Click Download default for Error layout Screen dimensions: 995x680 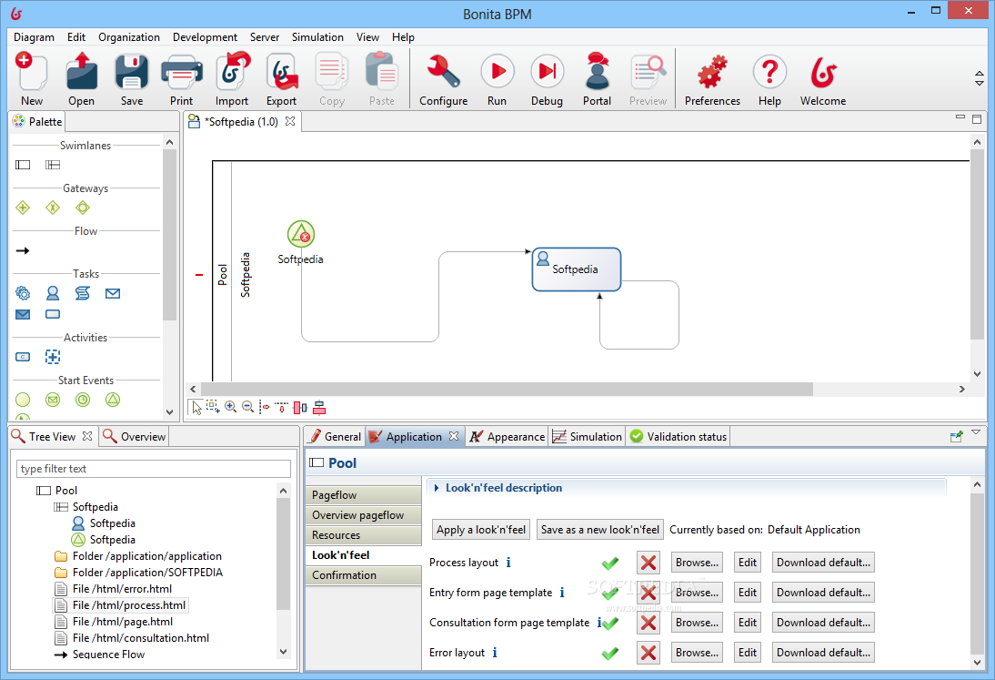823,653
